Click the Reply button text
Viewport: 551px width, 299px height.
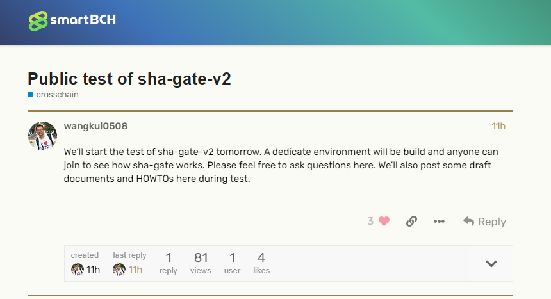pos(492,222)
